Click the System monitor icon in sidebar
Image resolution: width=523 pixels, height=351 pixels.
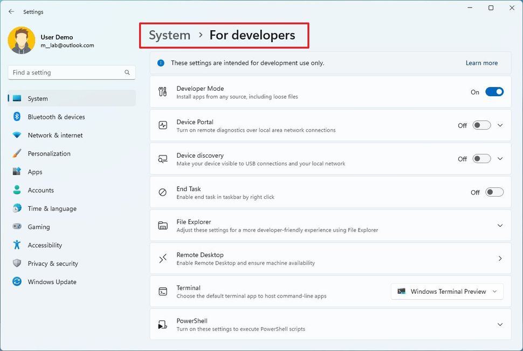point(17,98)
